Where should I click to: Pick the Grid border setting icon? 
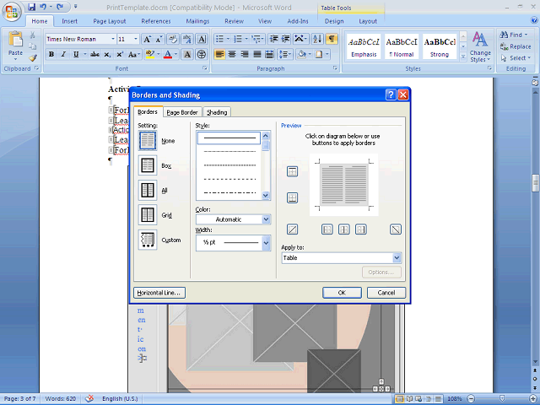point(148,215)
